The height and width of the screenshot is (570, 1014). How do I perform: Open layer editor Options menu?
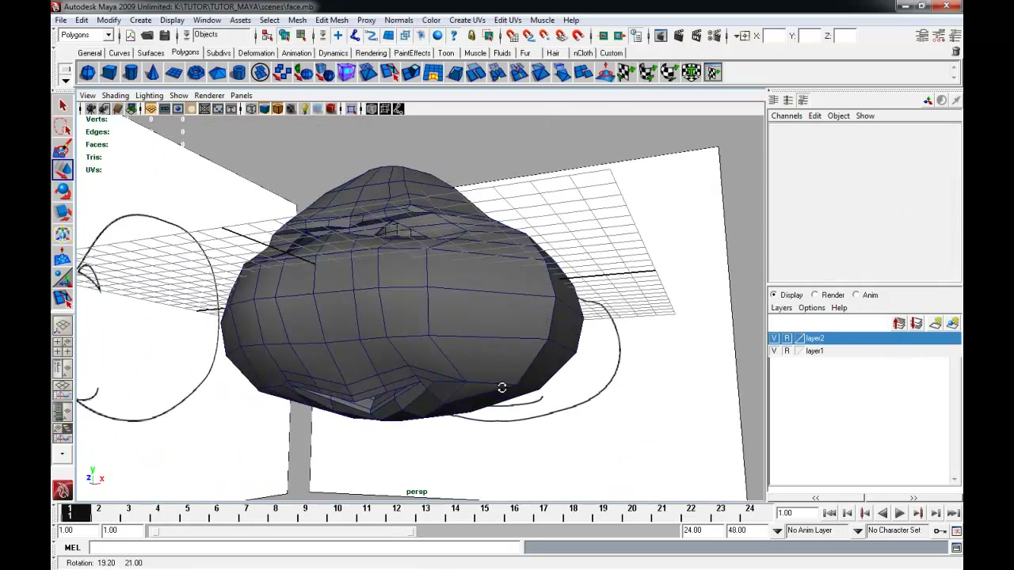coord(811,308)
